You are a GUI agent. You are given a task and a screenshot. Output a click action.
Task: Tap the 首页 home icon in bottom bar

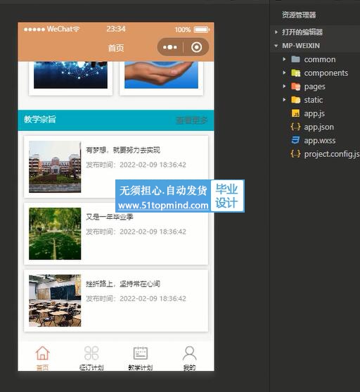pyautogui.click(x=42, y=353)
